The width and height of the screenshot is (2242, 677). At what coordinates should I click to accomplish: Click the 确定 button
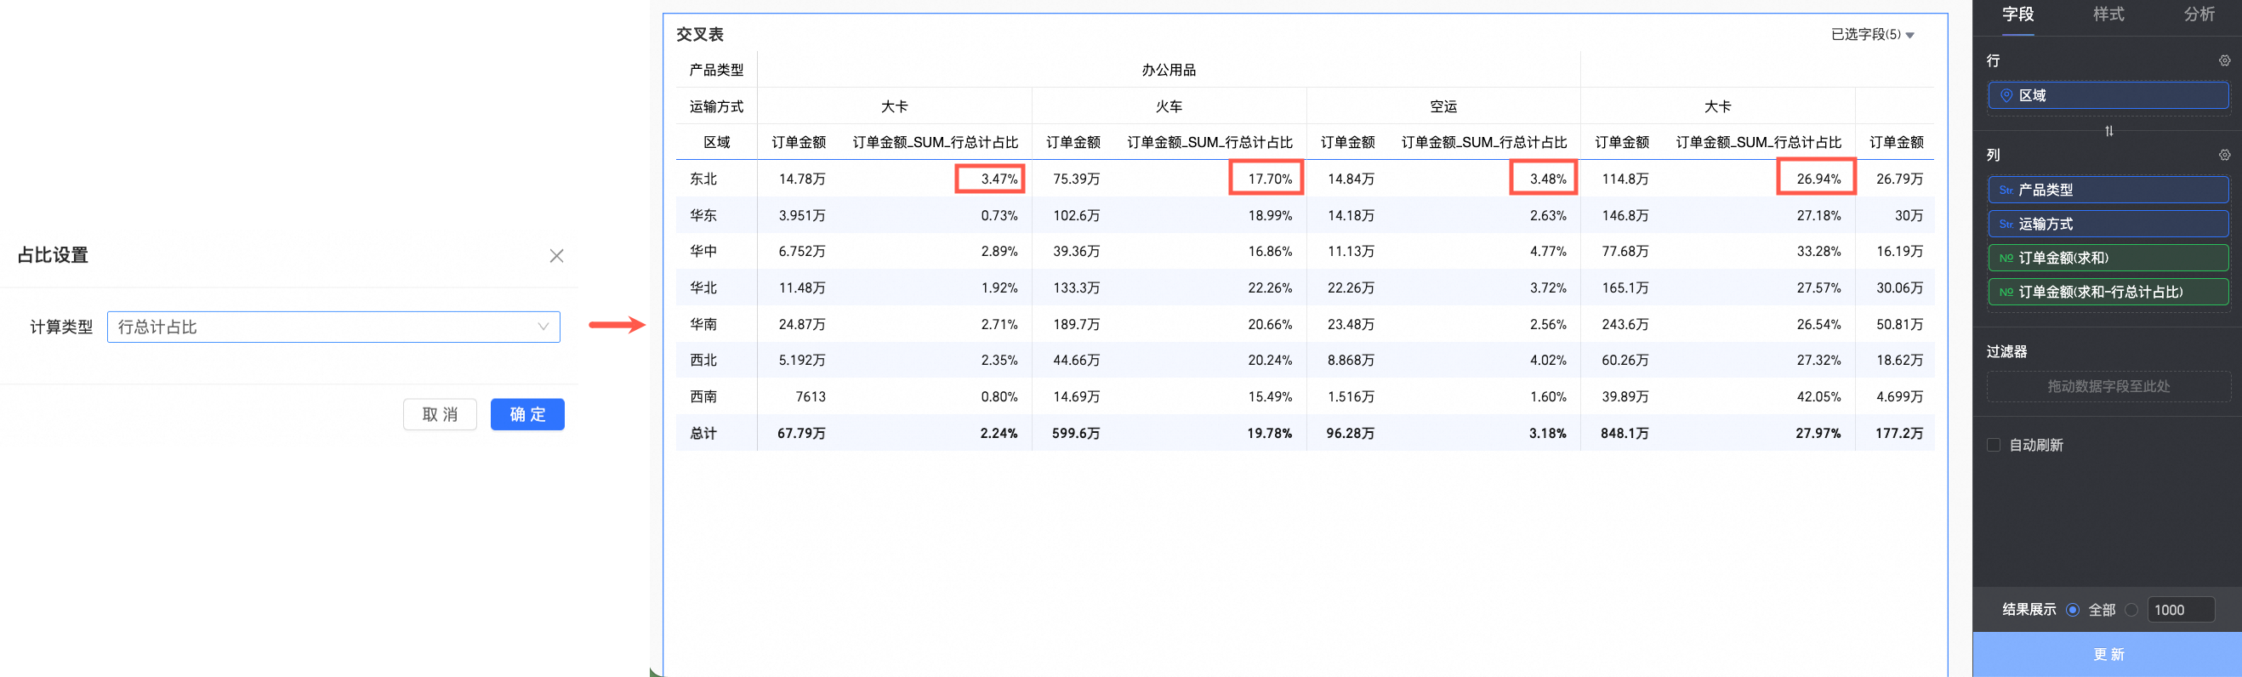(527, 414)
